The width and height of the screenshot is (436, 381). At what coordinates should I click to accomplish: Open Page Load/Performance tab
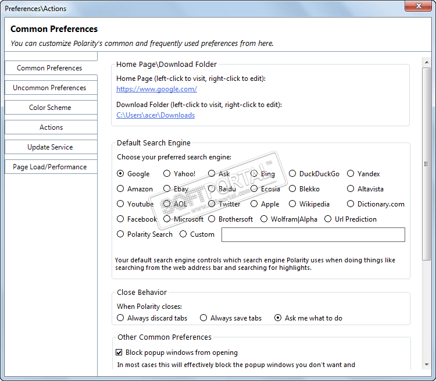click(50, 167)
